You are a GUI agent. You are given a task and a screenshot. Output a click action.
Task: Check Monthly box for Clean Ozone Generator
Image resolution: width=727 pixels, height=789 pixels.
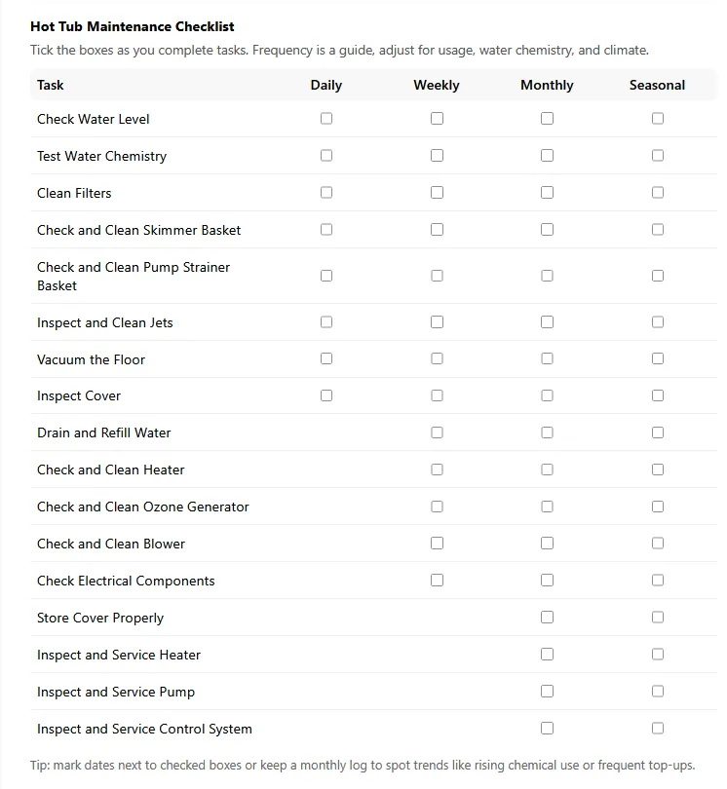pyautogui.click(x=547, y=507)
